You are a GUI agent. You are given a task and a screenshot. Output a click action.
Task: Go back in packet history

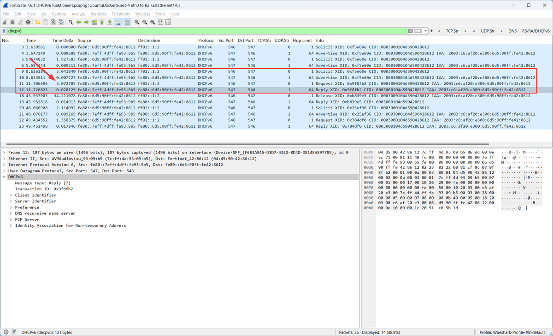[79, 22]
